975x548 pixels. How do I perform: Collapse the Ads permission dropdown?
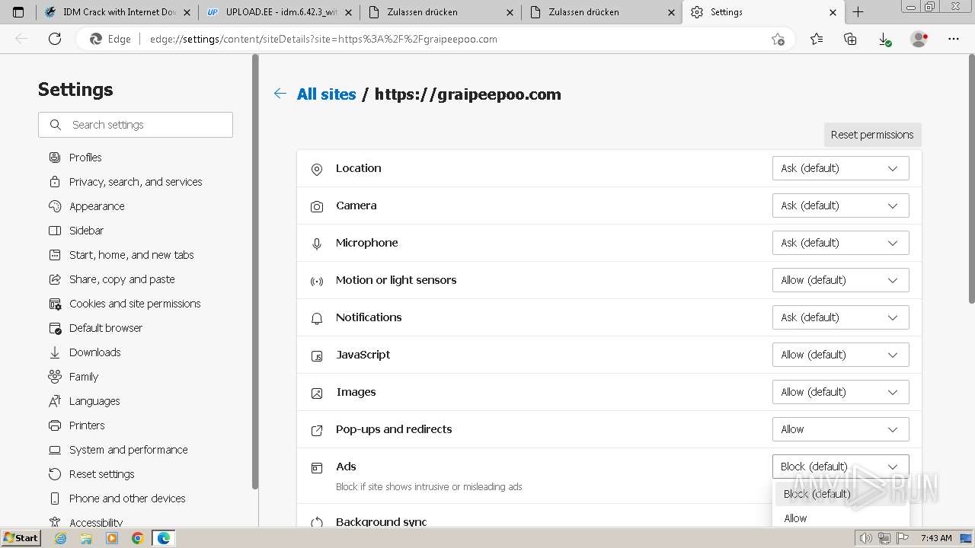point(840,467)
